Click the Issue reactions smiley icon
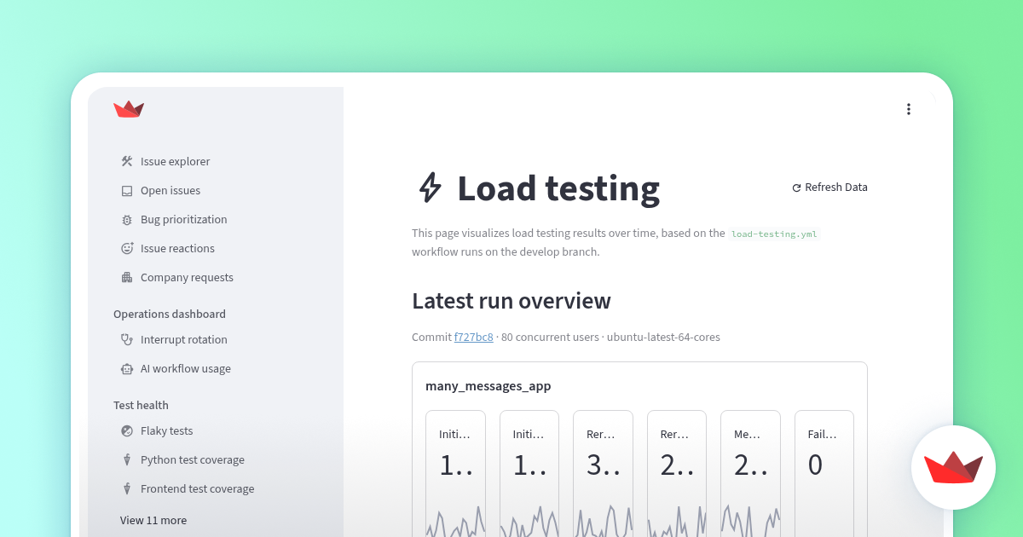The width and height of the screenshot is (1023, 537). [127, 248]
